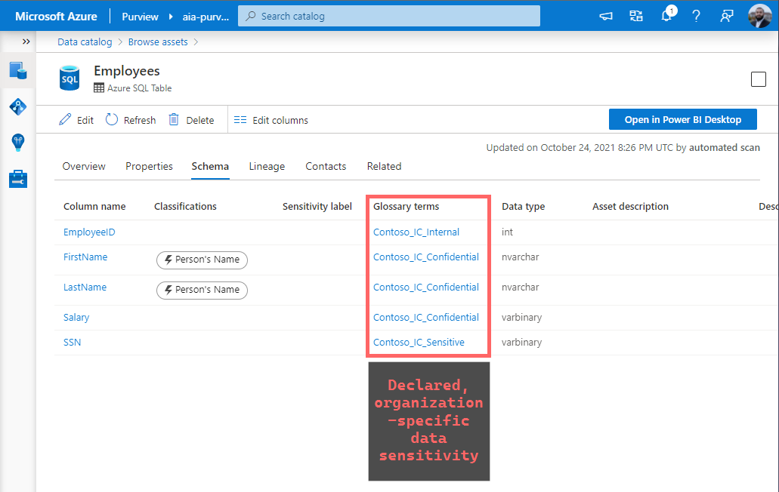This screenshot has width=779, height=492.
Task: Click varbinary in the SSN row
Action: click(x=521, y=343)
